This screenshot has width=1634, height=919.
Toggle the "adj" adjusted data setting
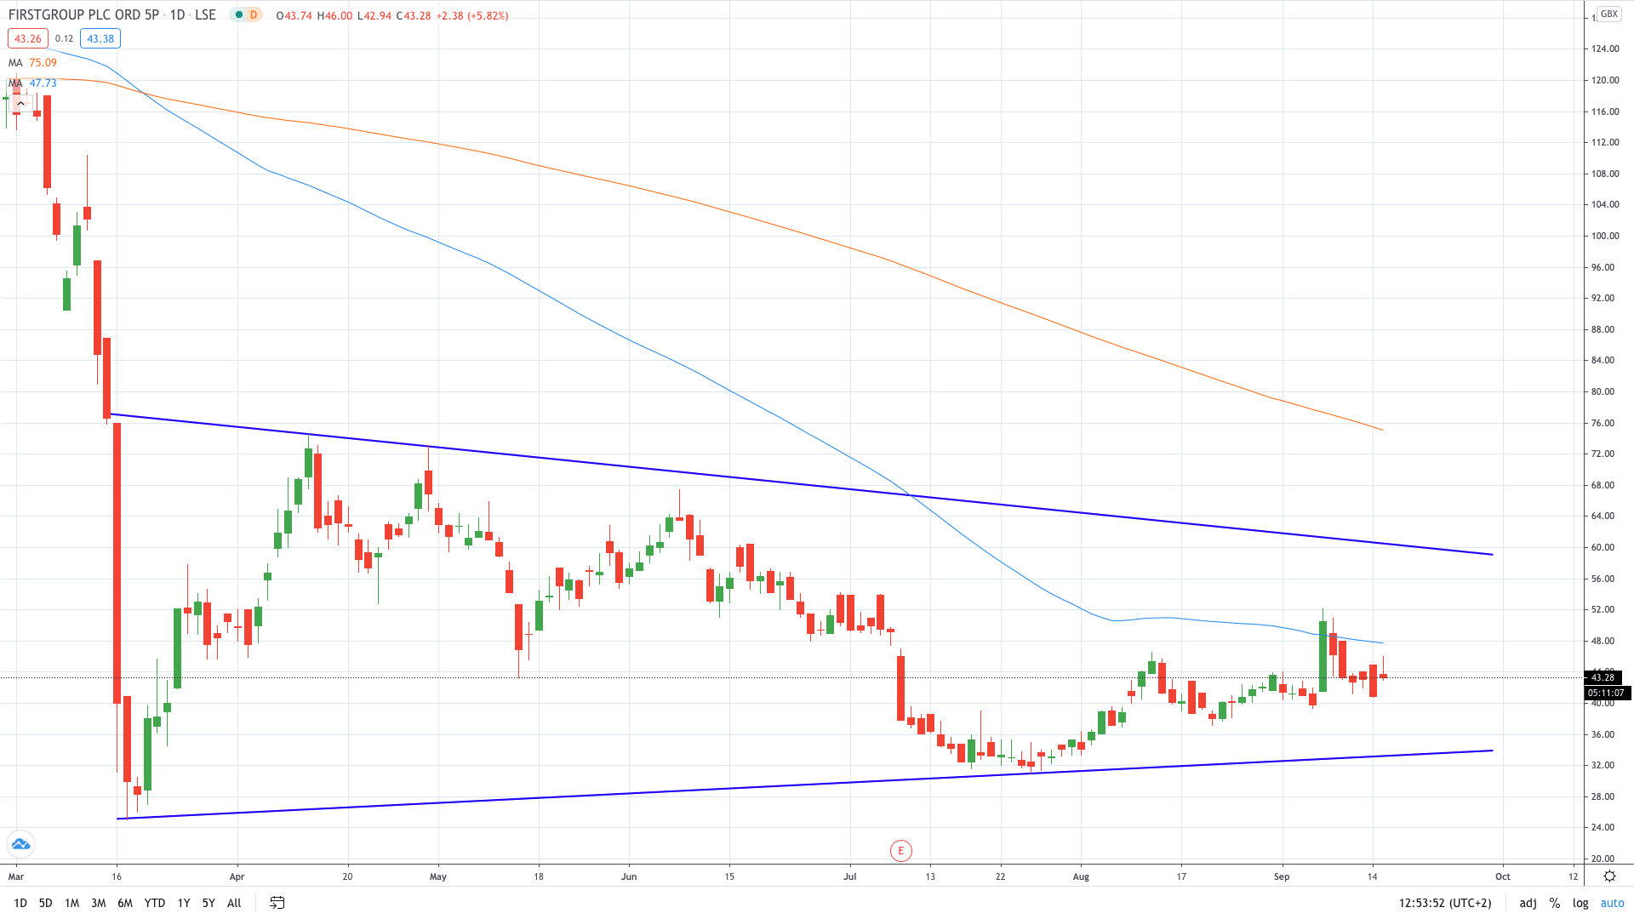[1526, 903]
